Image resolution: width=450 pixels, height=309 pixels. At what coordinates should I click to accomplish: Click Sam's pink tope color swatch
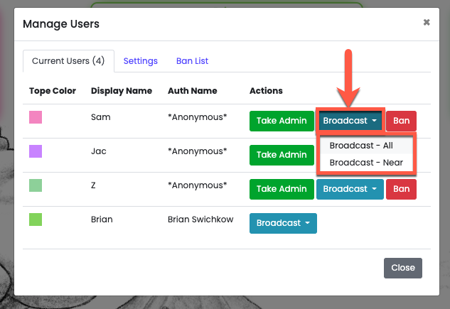(x=36, y=117)
